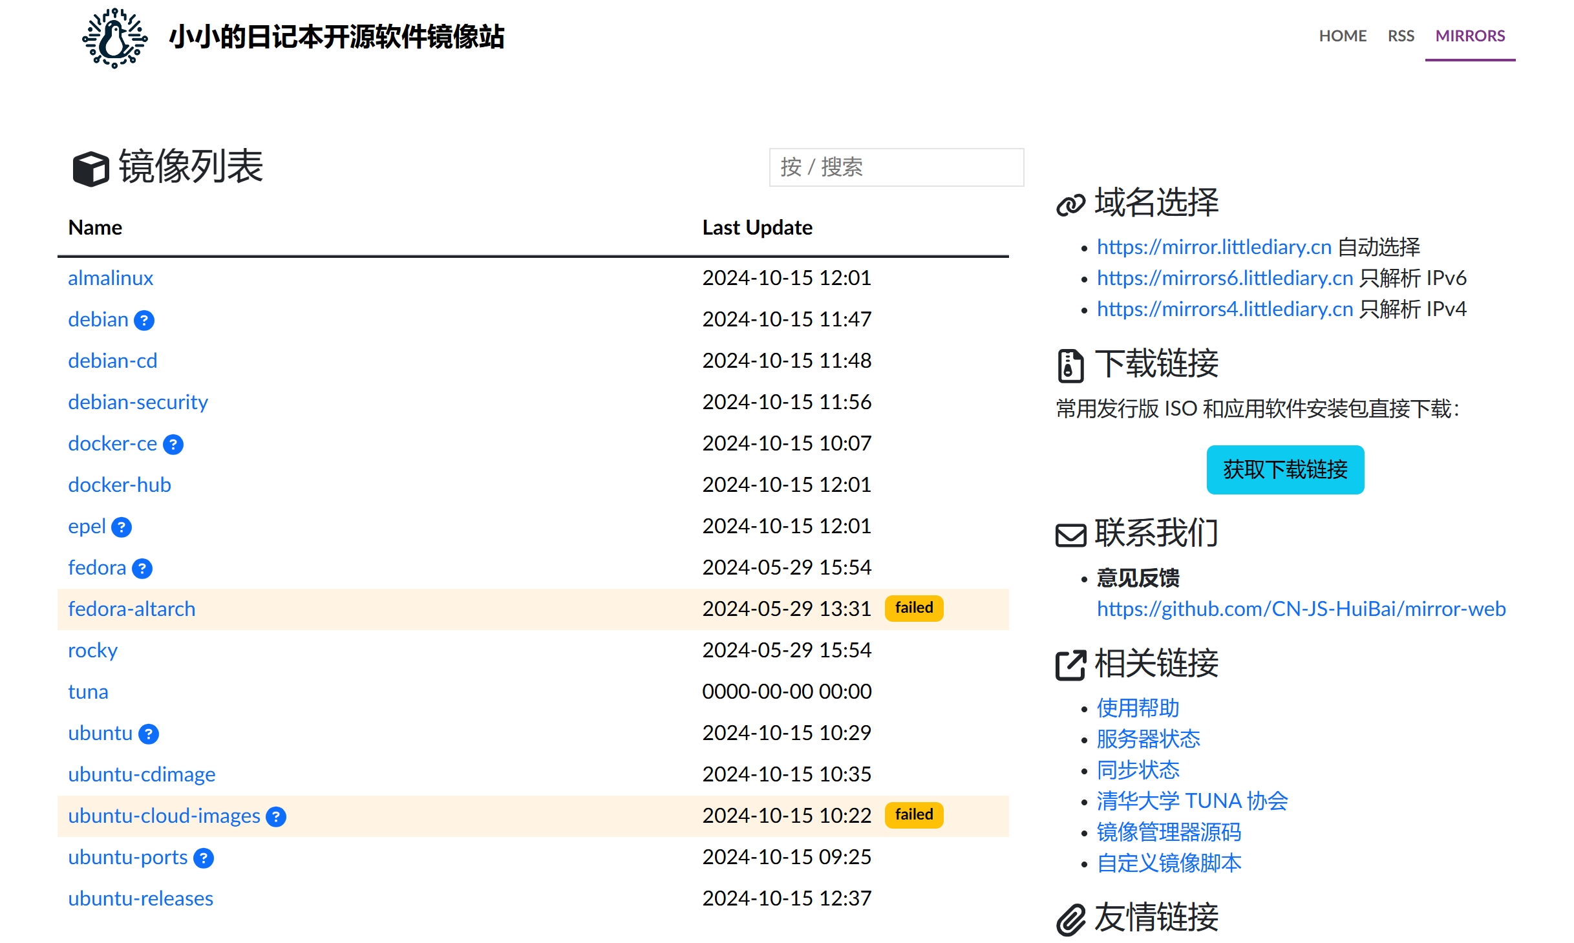Screen dimensions: 1574x943
Task: Focus the 按 / 搜索 search box
Action: coord(896,167)
